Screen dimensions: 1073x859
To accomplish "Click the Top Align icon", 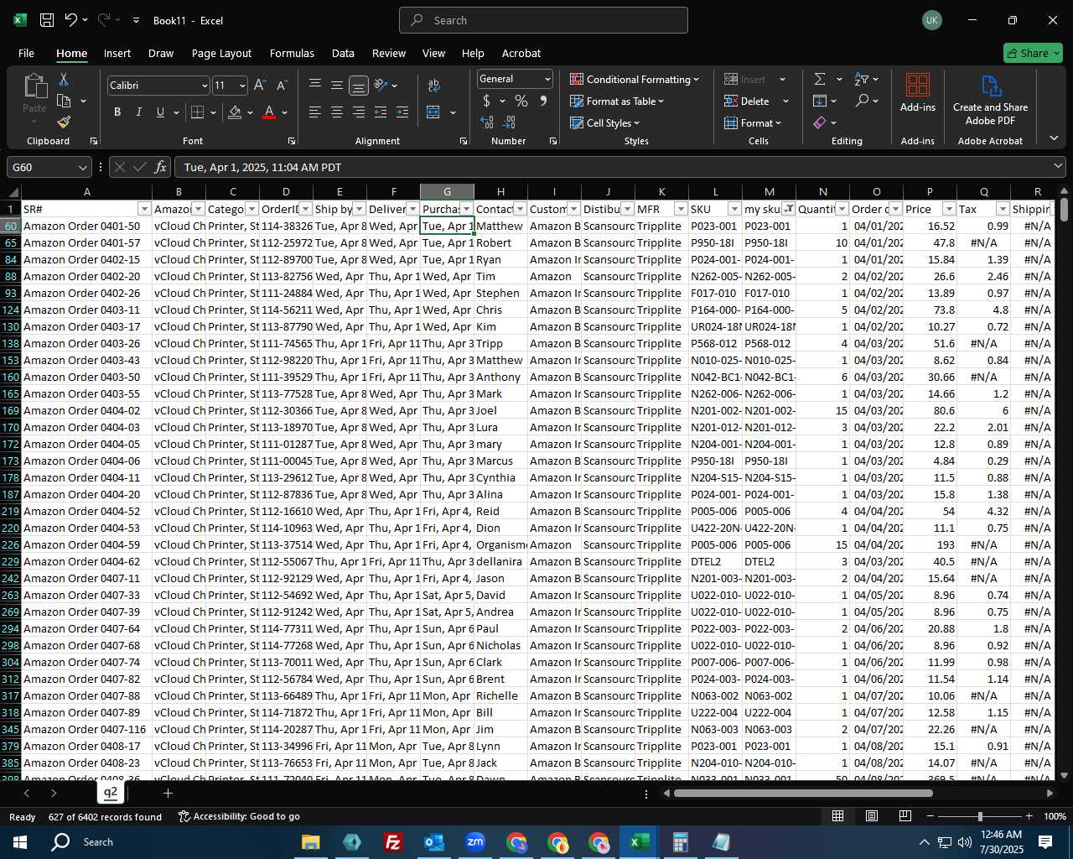I will click(x=315, y=85).
